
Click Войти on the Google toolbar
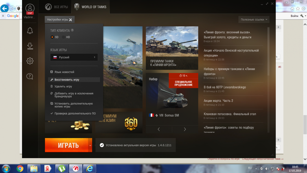294,16
